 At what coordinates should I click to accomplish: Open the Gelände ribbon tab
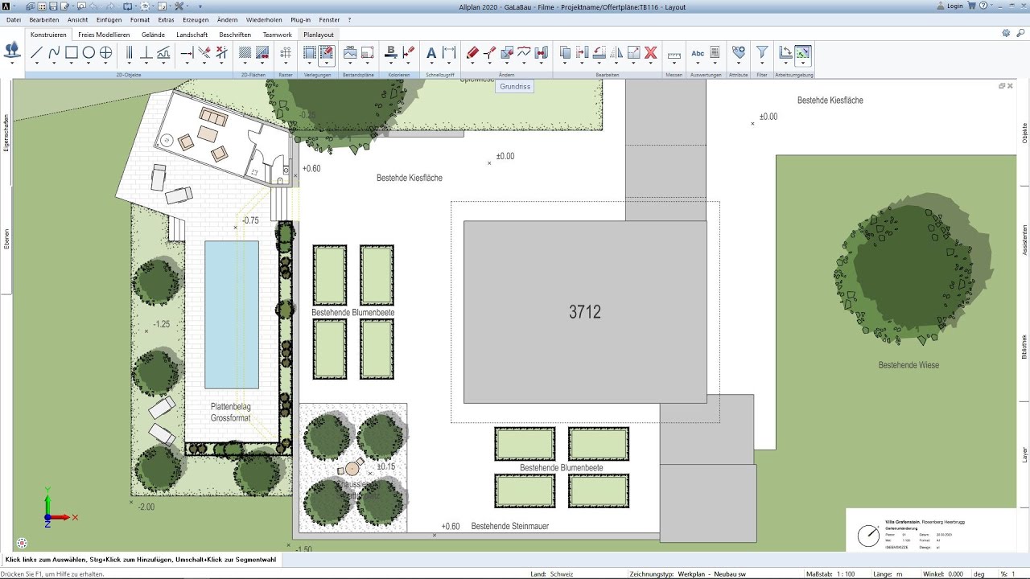153,35
